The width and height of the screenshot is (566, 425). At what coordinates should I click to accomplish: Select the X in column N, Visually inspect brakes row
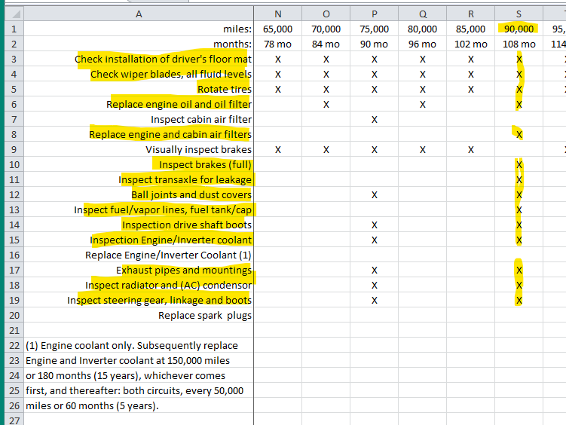[278, 150]
